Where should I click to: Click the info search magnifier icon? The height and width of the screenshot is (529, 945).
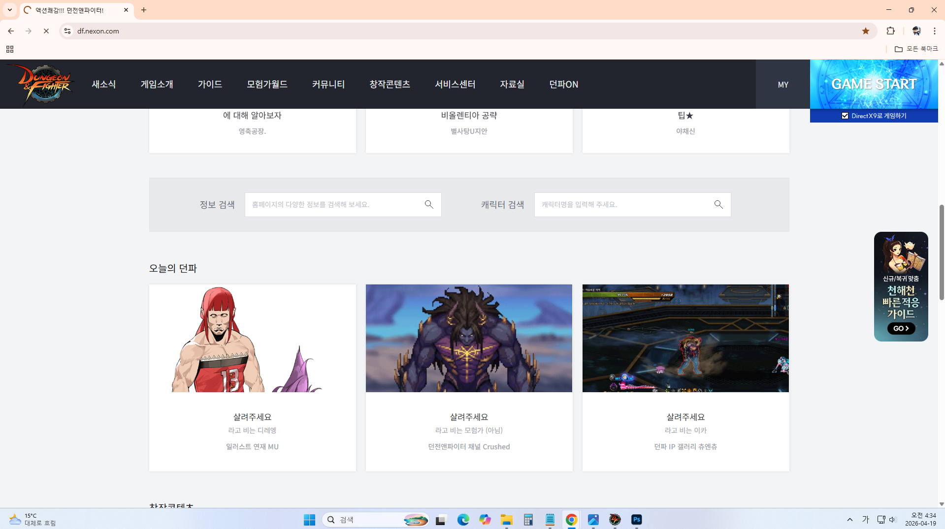click(x=429, y=204)
